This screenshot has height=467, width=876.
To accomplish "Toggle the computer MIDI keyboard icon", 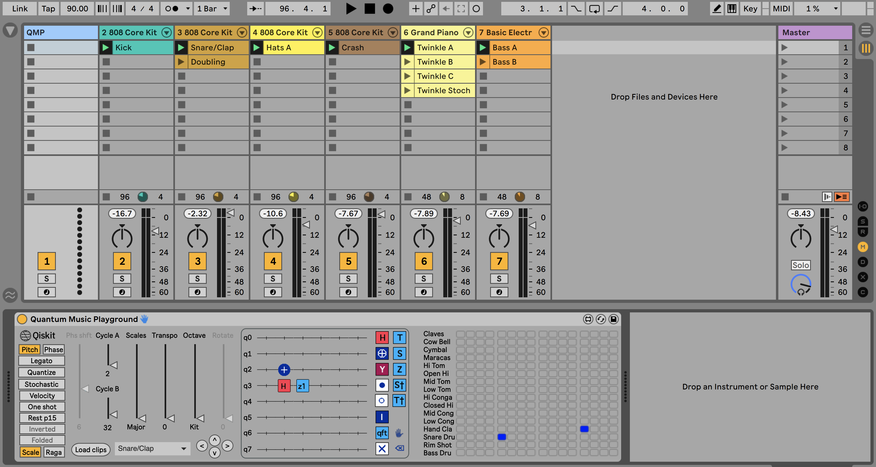I will 731,8.
